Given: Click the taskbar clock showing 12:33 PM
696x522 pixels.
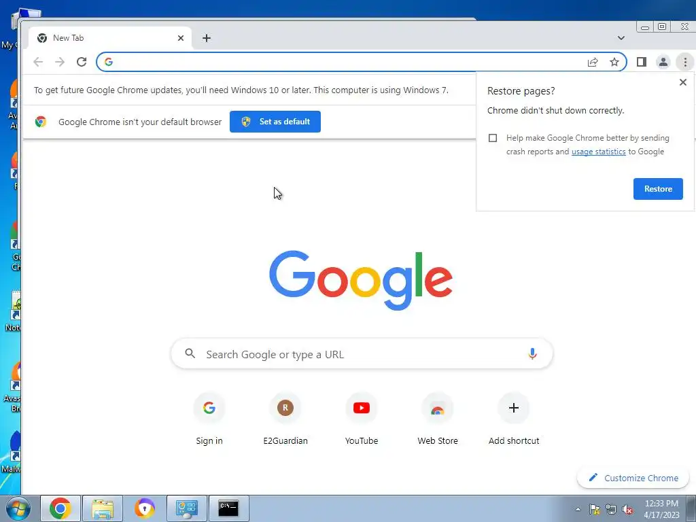Looking at the screenshot, I should [661, 509].
